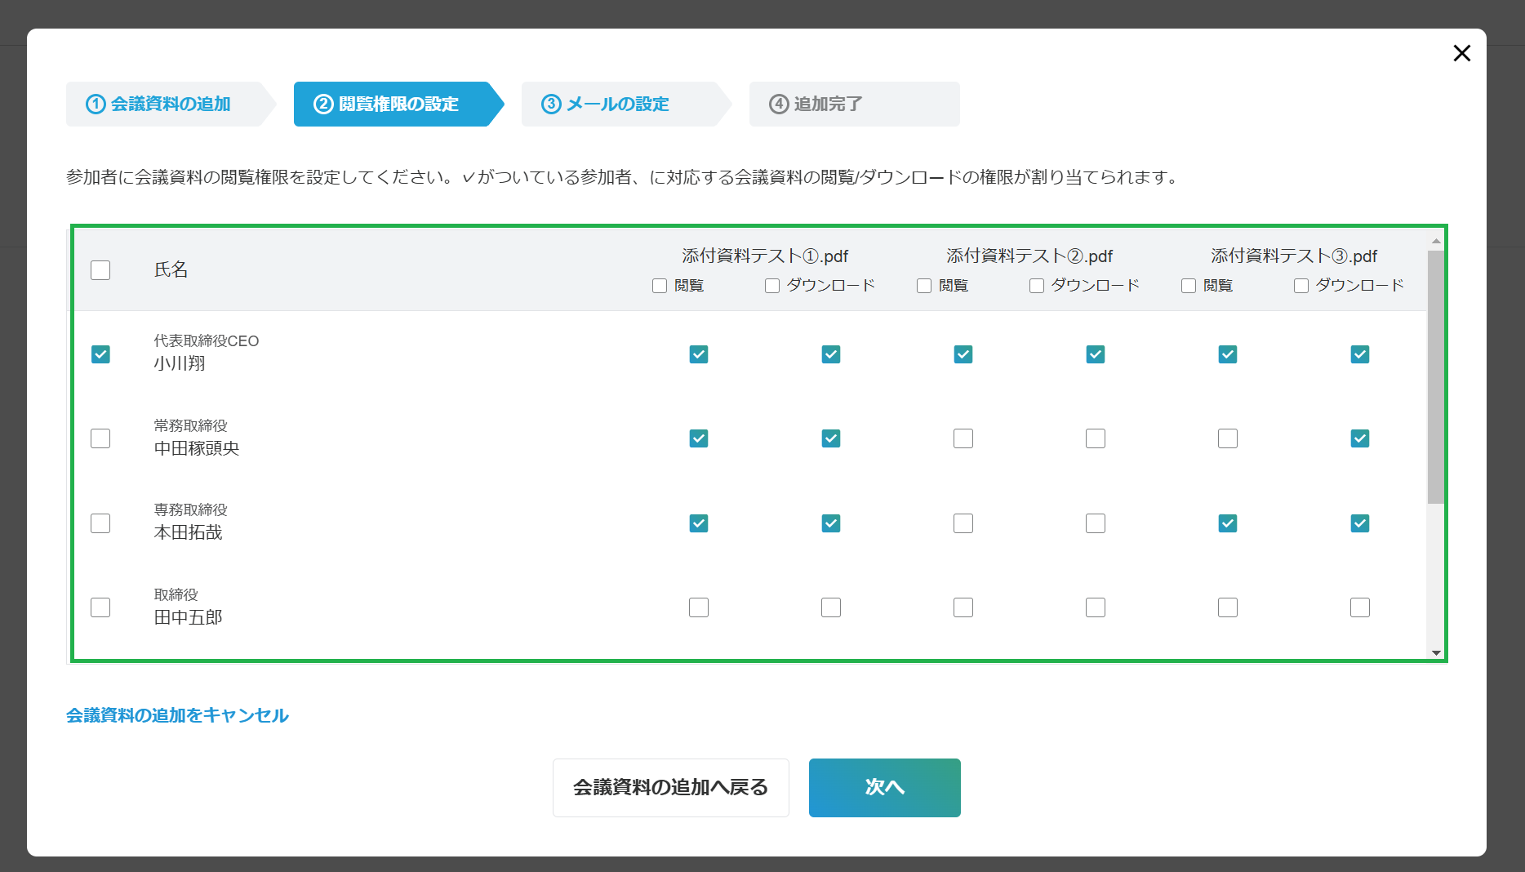Screen dimensions: 1525x872
Task: Enable 中田稼頭央's 閲覧 for 添付資料テスト②.pdf
Action: (x=963, y=438)
